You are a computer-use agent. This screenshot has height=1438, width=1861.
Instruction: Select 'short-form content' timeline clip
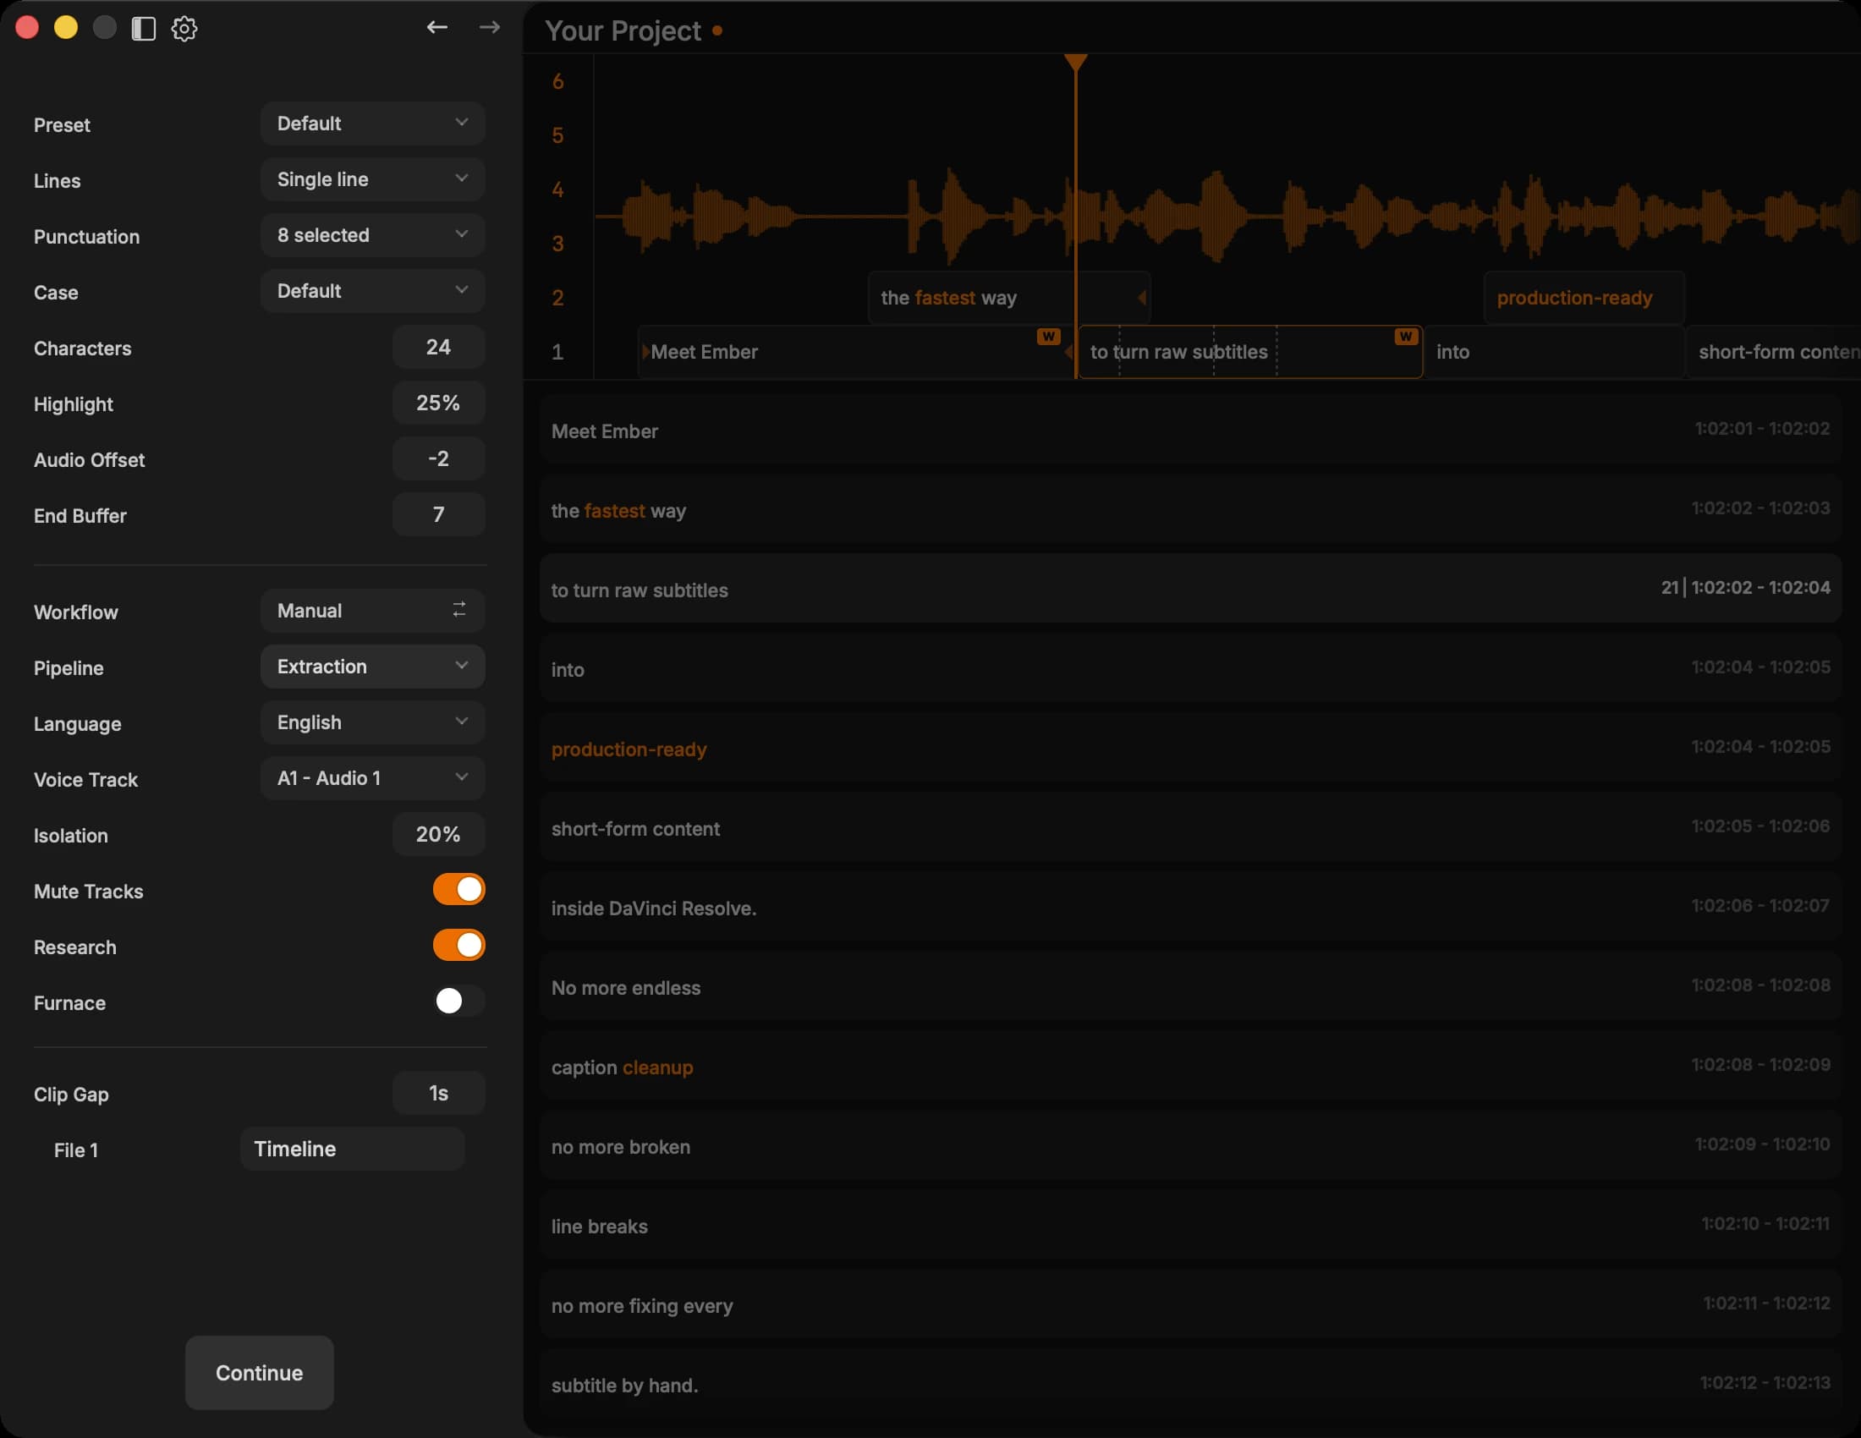pos(1772,352)
